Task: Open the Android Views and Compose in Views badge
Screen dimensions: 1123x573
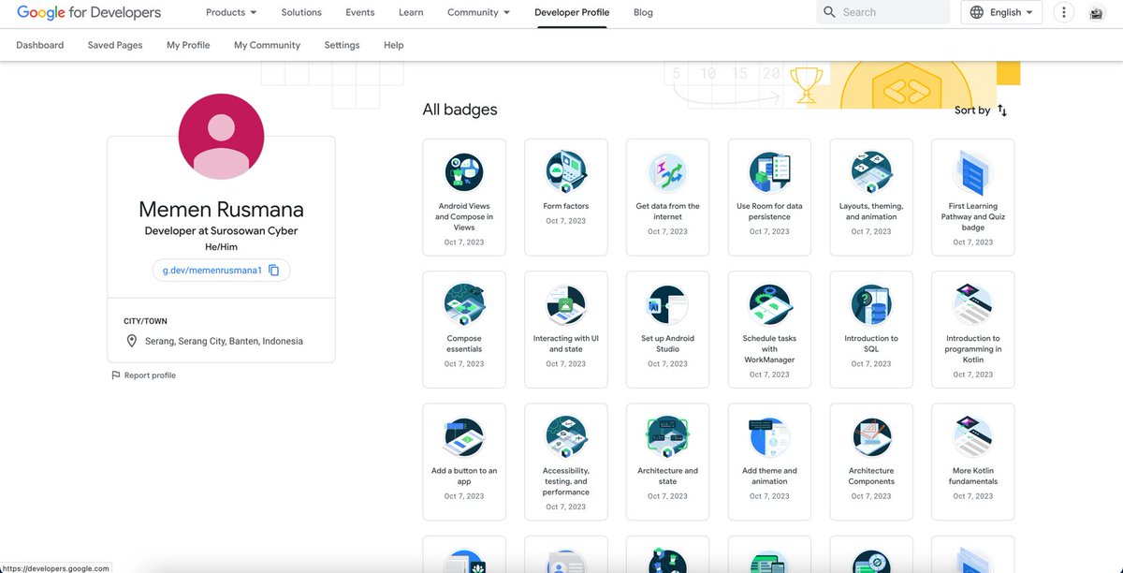Action: coord(464,198)
